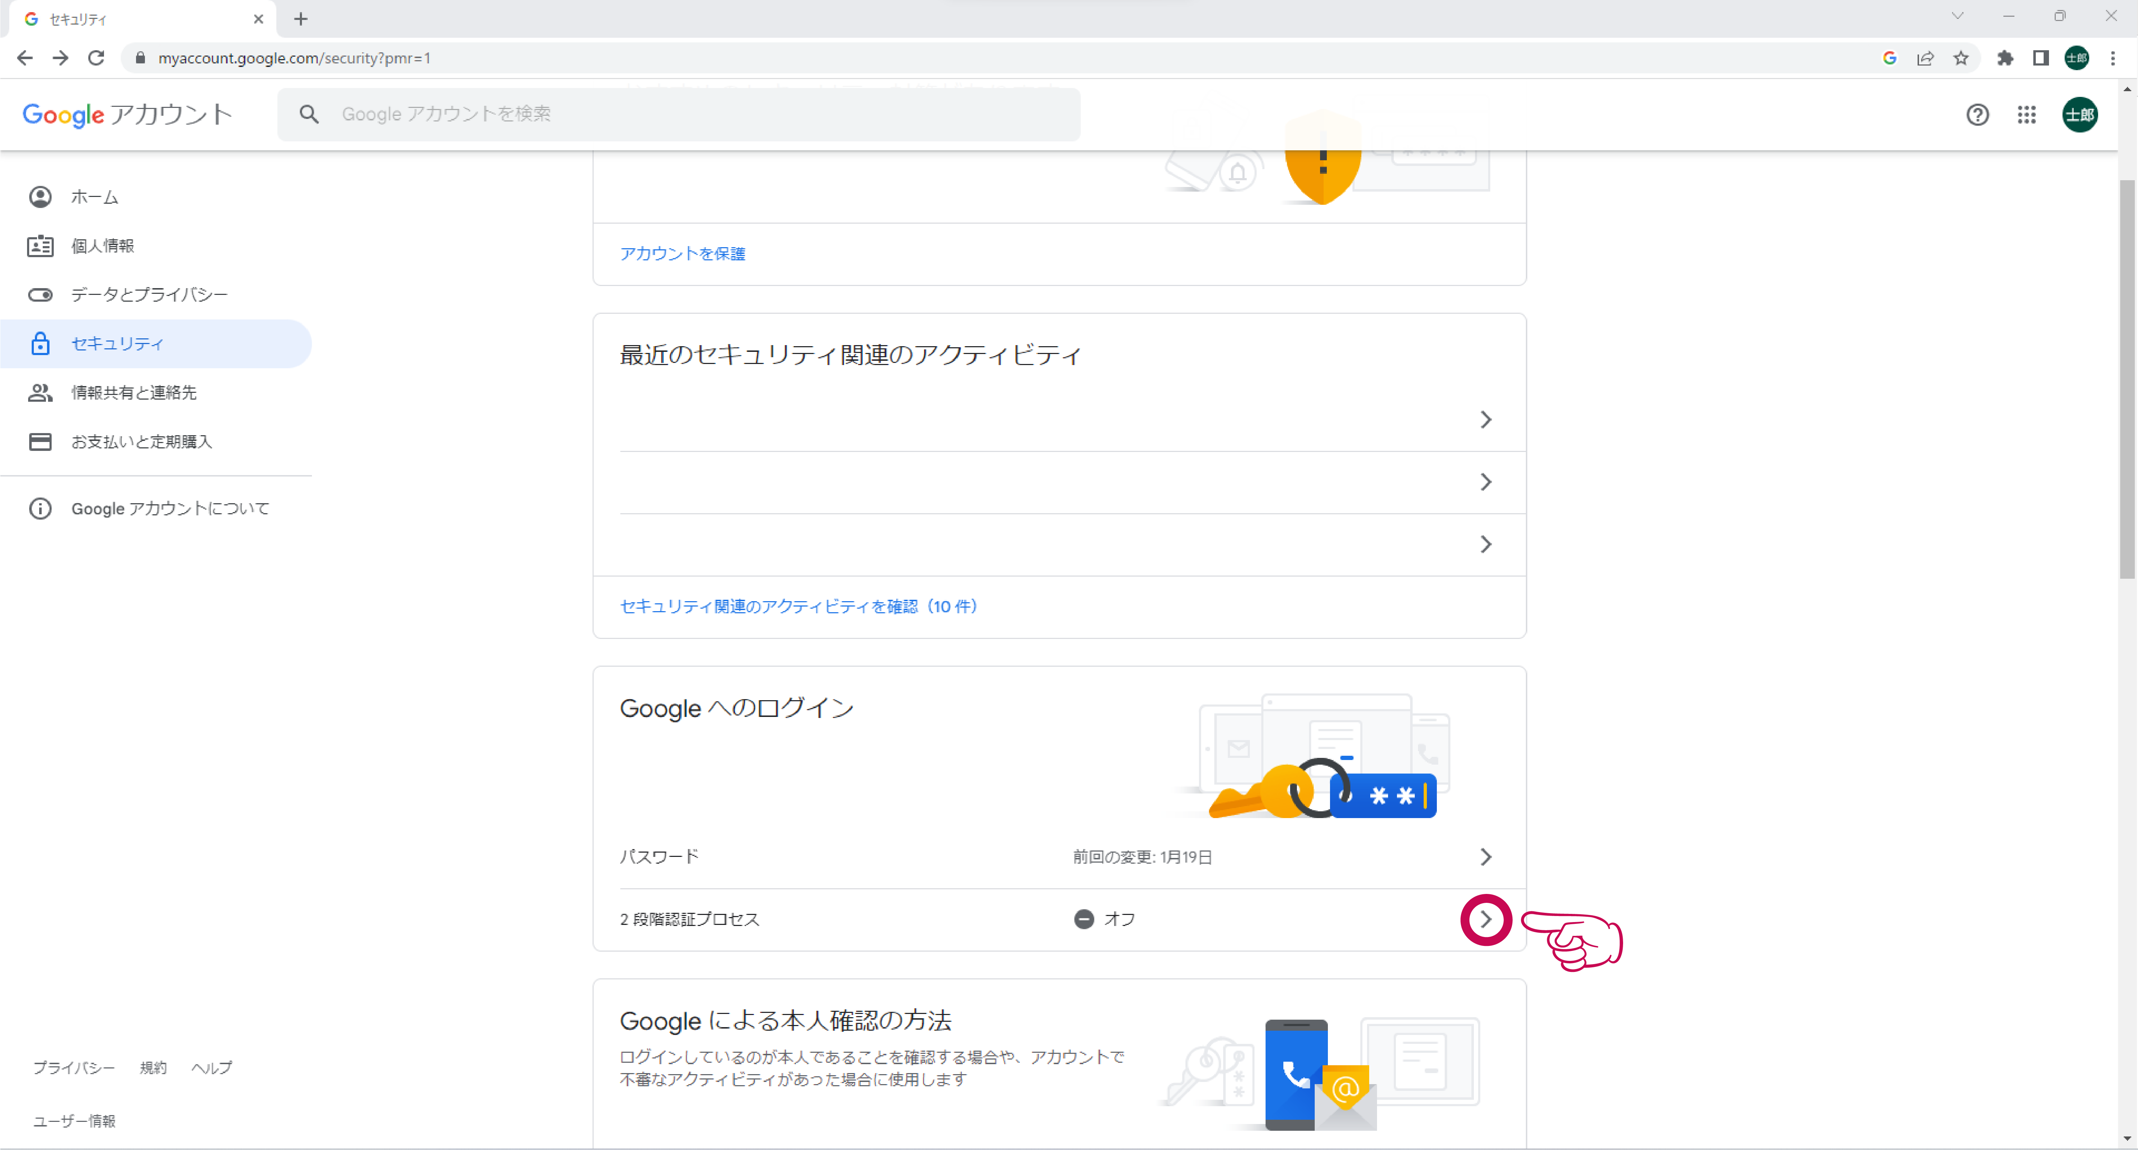Click the 2 段階認証プロセス label
This screenshot has width=2138, height=1150.
click(690, 920)
